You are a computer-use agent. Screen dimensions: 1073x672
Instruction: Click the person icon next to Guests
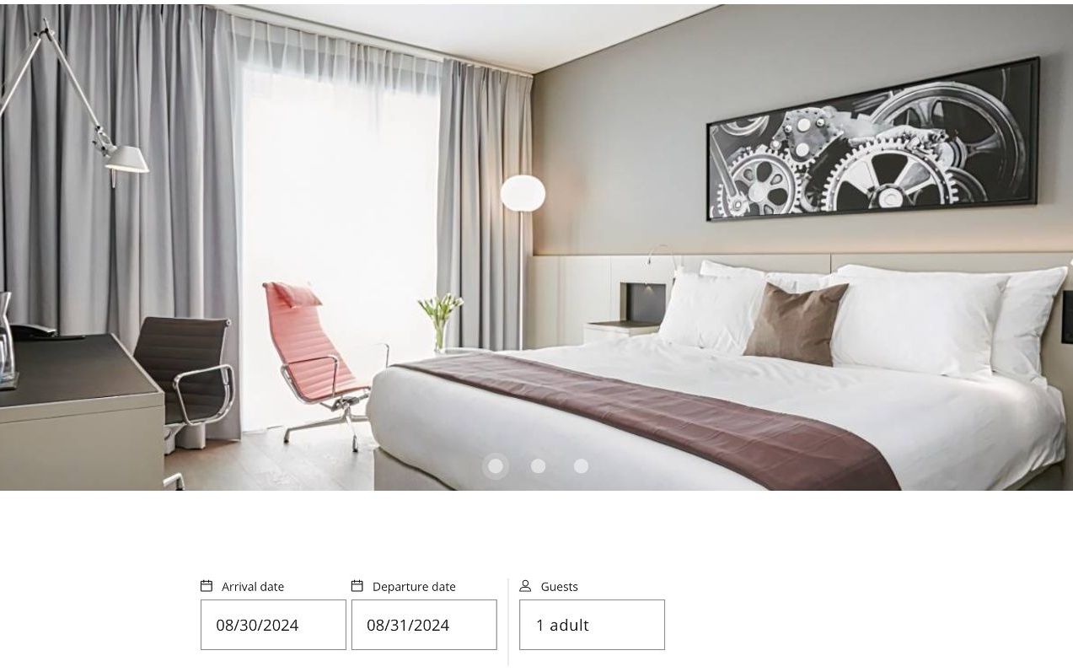pos(525,586)
